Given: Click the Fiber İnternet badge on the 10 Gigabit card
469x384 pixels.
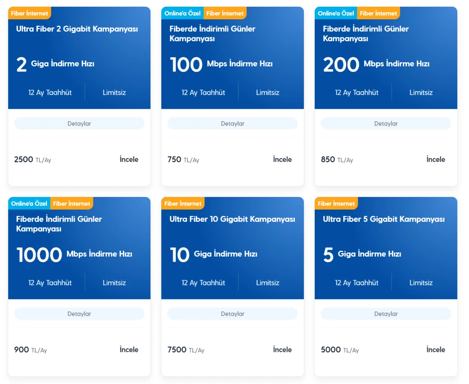Looking at the screenshot, I should 183,203.
